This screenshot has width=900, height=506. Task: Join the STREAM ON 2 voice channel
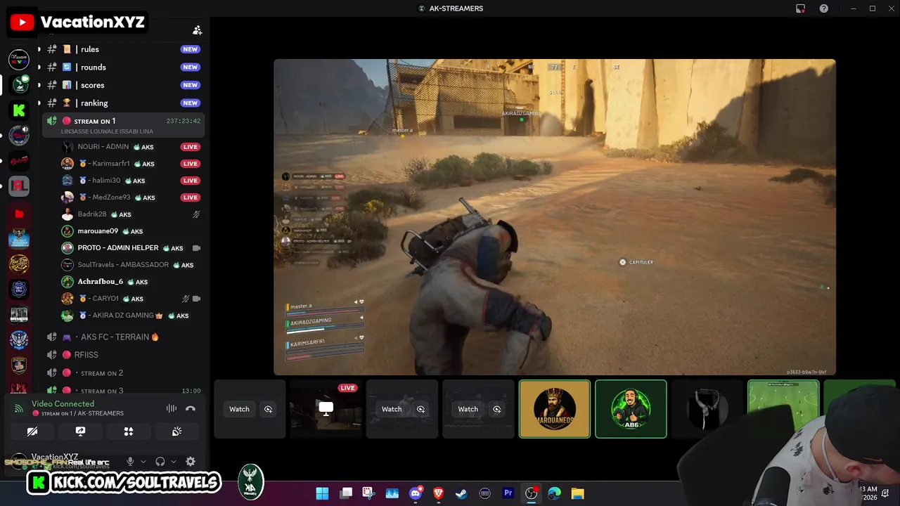coord(123,373)
